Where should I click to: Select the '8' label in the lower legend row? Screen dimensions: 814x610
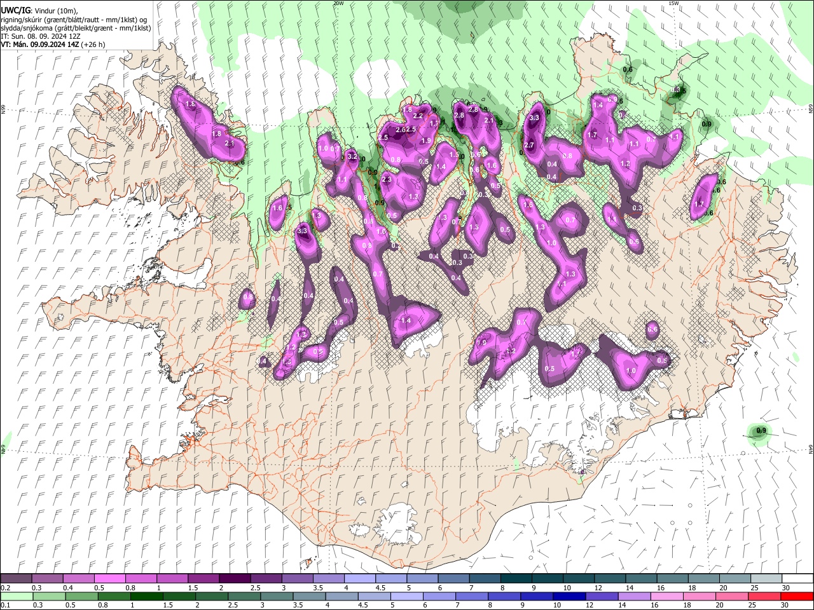coord(490,605)
